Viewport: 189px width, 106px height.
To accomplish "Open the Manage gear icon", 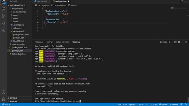I will click(x=4, y=99).
